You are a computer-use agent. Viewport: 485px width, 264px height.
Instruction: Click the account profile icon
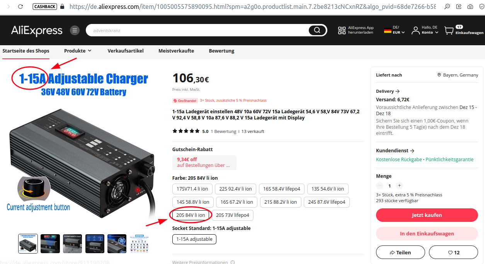point(415,30)
